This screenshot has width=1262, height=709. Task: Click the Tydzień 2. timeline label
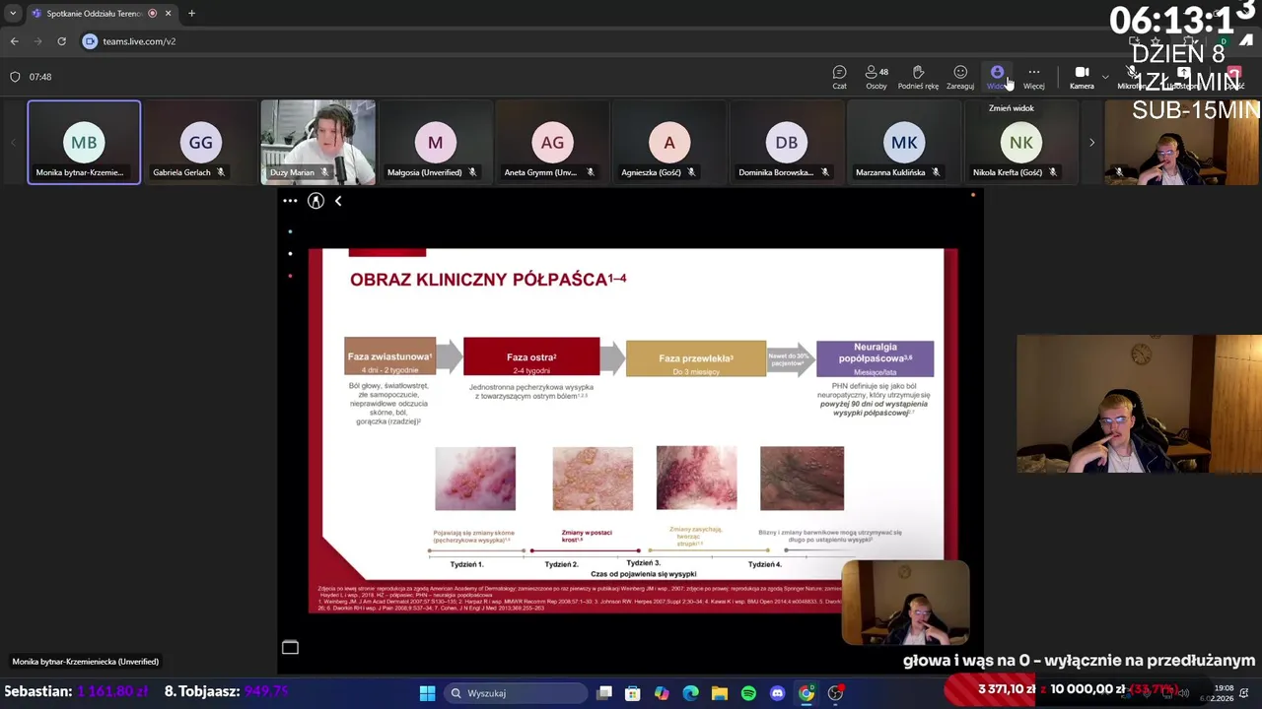click(x=561, y=564)
